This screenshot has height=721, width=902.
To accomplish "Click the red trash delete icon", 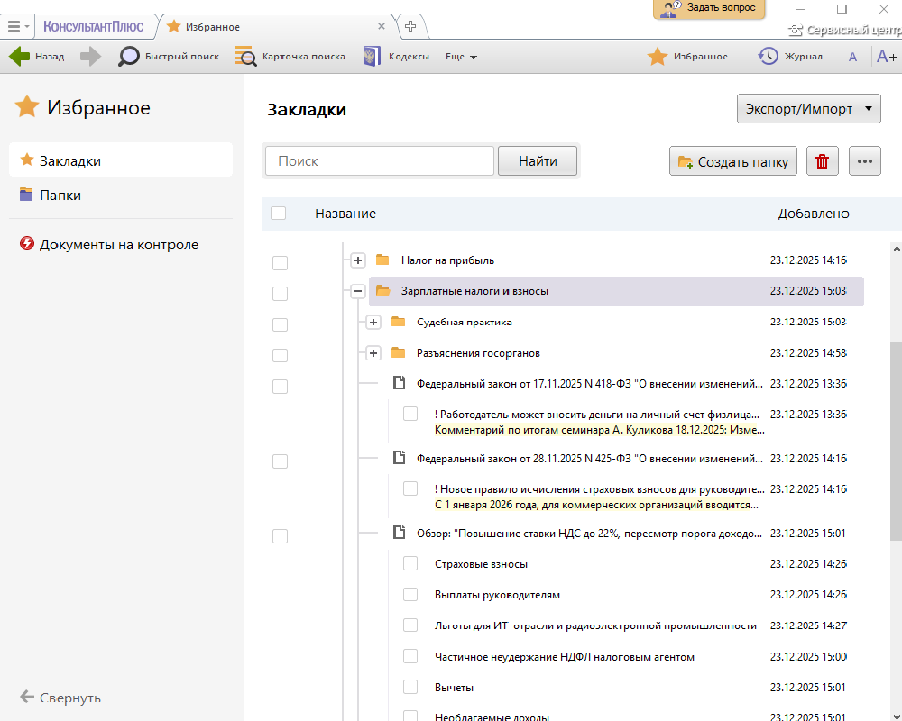I will pos(822,161).
